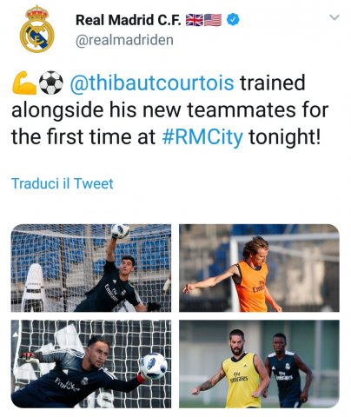The width and height of the screenshot is (351, 417).
Task: Click Traduci il Tweet link
Action: pyautogui.click(x=62, y=183)
